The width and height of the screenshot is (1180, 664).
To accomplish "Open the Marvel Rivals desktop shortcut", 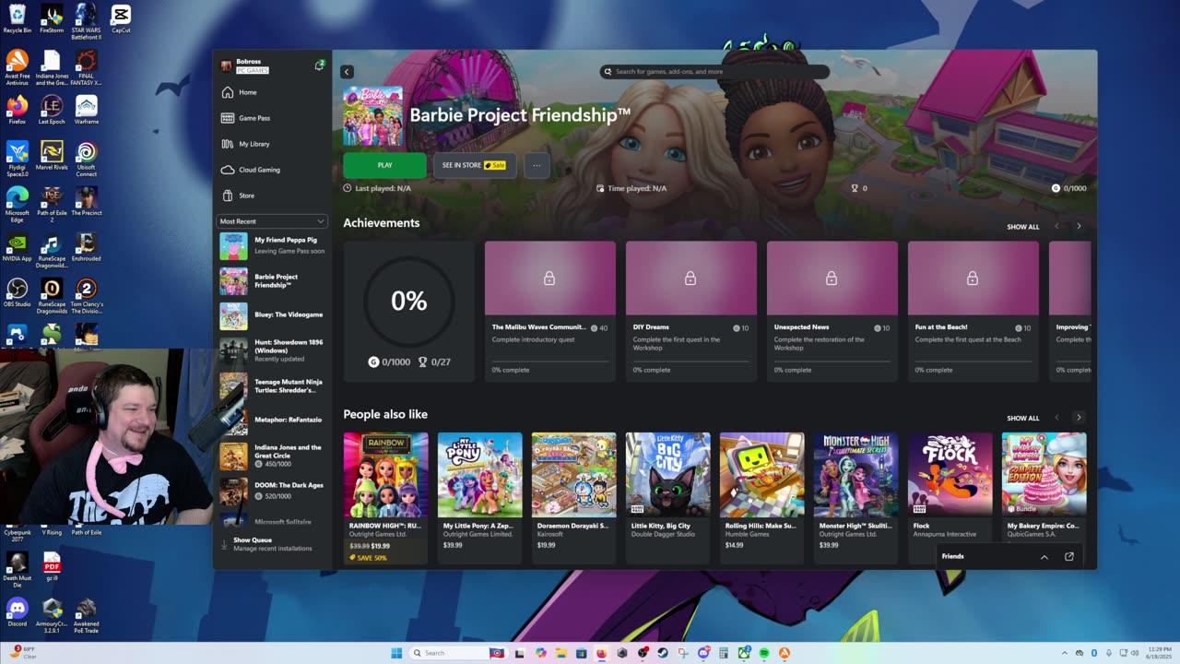I will (52, 154).
